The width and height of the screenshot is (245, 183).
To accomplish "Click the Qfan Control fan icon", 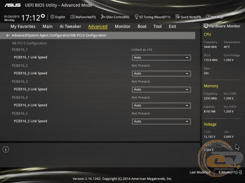I will [103, 17].
